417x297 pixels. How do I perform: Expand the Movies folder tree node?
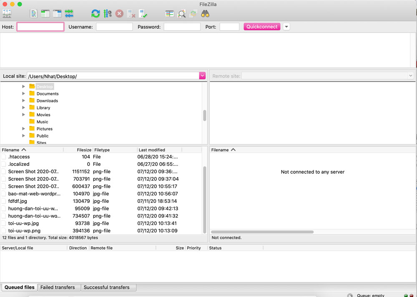point(23,115)
